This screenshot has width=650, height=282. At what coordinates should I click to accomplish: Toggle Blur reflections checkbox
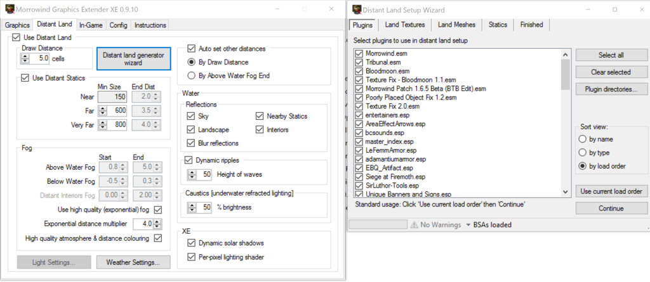coord(190,143)
